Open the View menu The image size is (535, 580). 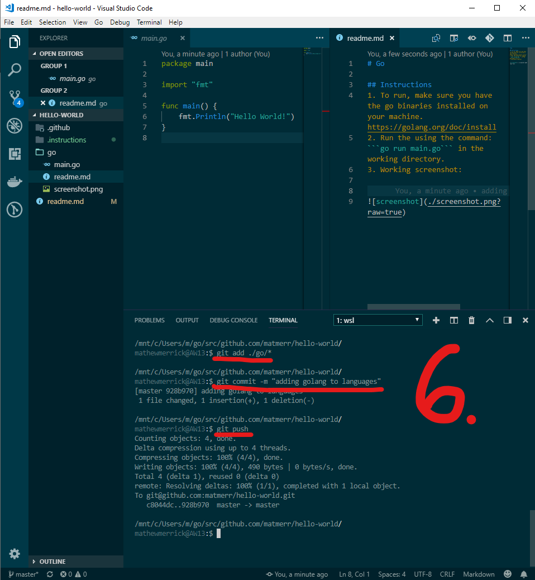point(80,22)
